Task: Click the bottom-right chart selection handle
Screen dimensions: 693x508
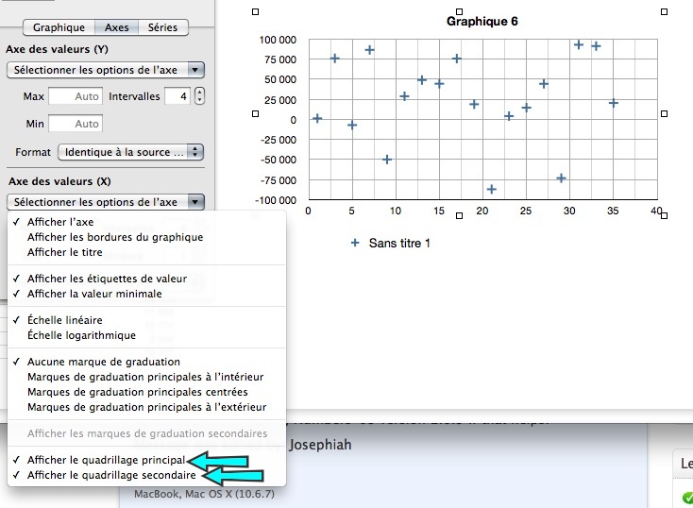Action: (664, 215)
